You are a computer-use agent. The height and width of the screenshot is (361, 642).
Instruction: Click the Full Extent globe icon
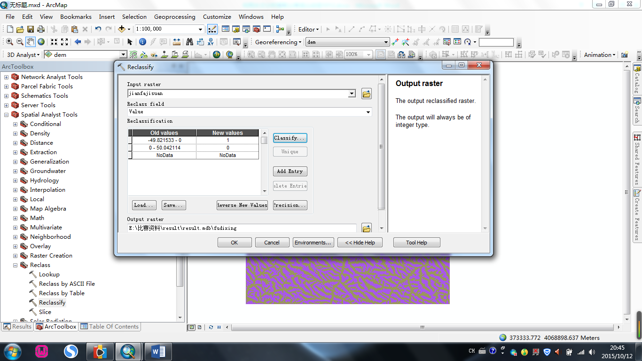pos(41,42)
